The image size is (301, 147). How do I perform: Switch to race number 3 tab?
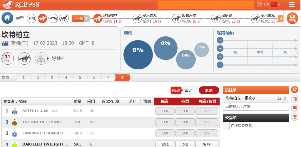[x=52, y=78]
